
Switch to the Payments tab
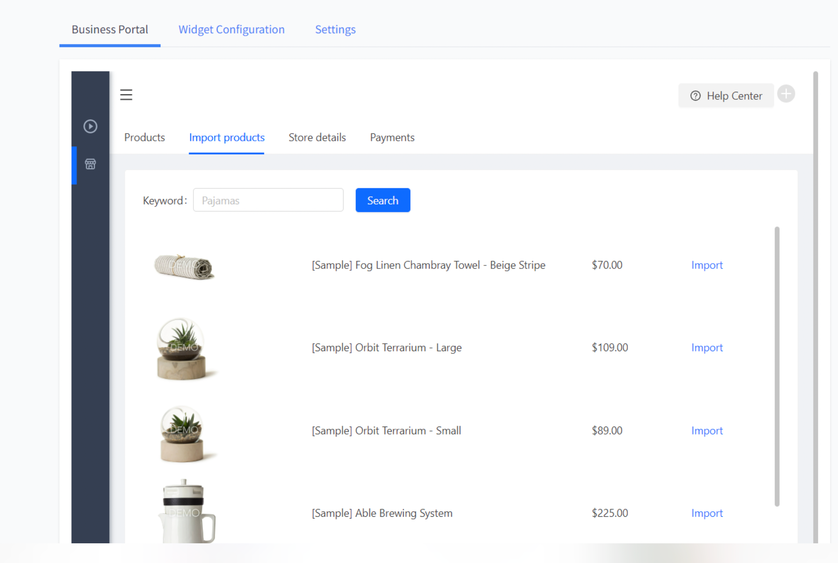(392, 137)
